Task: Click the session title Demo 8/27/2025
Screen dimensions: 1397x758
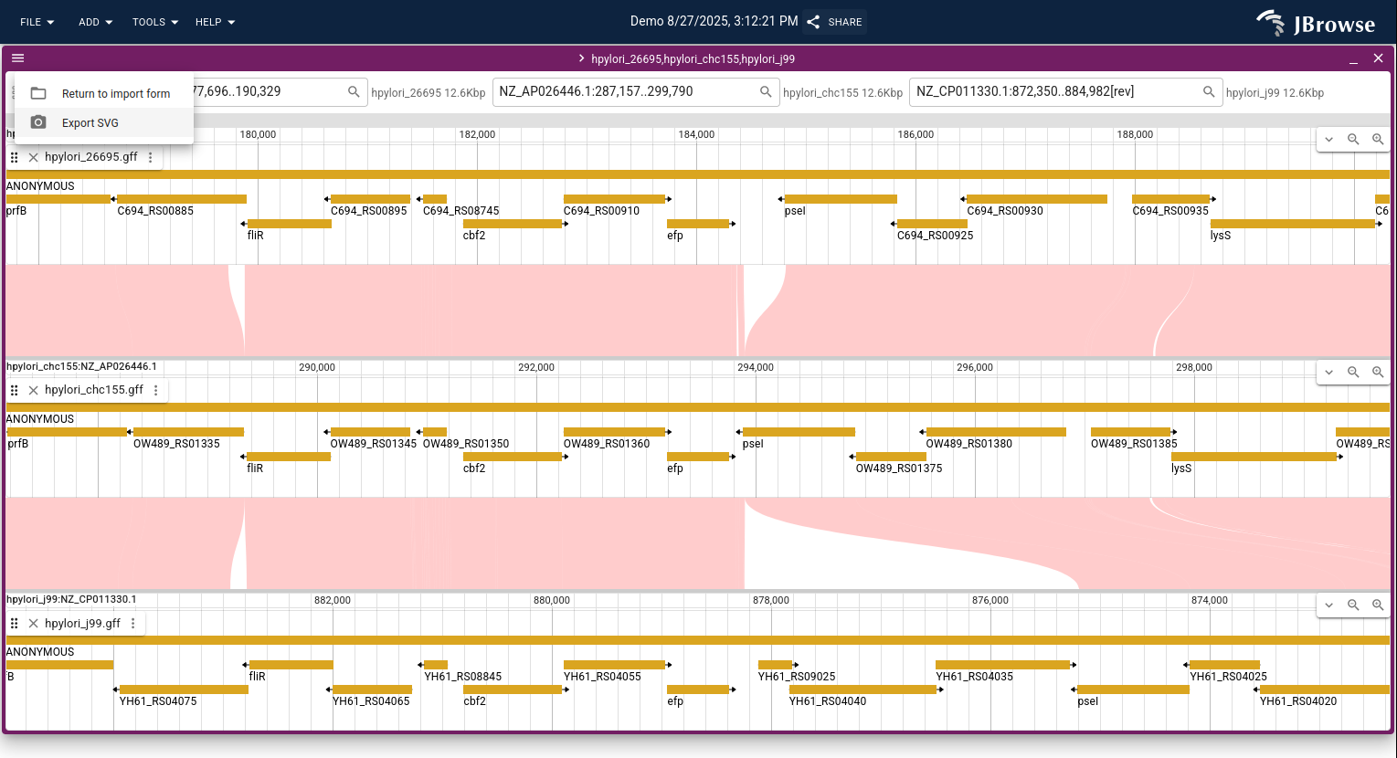Action: click(714, 21)
